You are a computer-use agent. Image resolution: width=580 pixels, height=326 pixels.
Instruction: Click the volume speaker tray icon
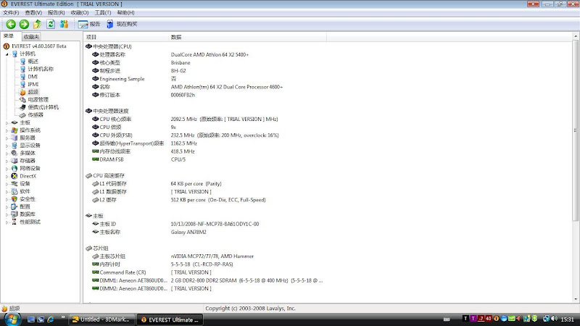(554, 319)
